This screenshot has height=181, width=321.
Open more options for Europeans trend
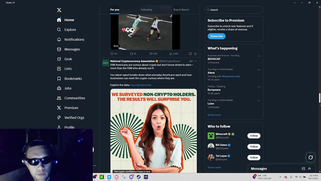point(259,87)
